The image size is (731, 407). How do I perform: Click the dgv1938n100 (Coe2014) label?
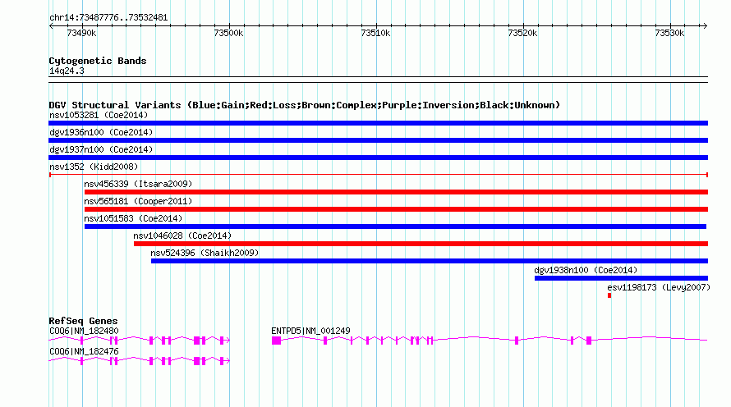click(586, 270)
